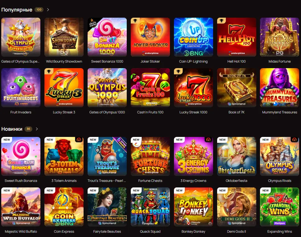The image size is (301, 237).
Task: Click the 86 count badge beside Новинки
Action: click(28, 129)
